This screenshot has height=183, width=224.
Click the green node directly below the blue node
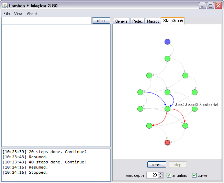pyautogui.click(x=167, y=59)
